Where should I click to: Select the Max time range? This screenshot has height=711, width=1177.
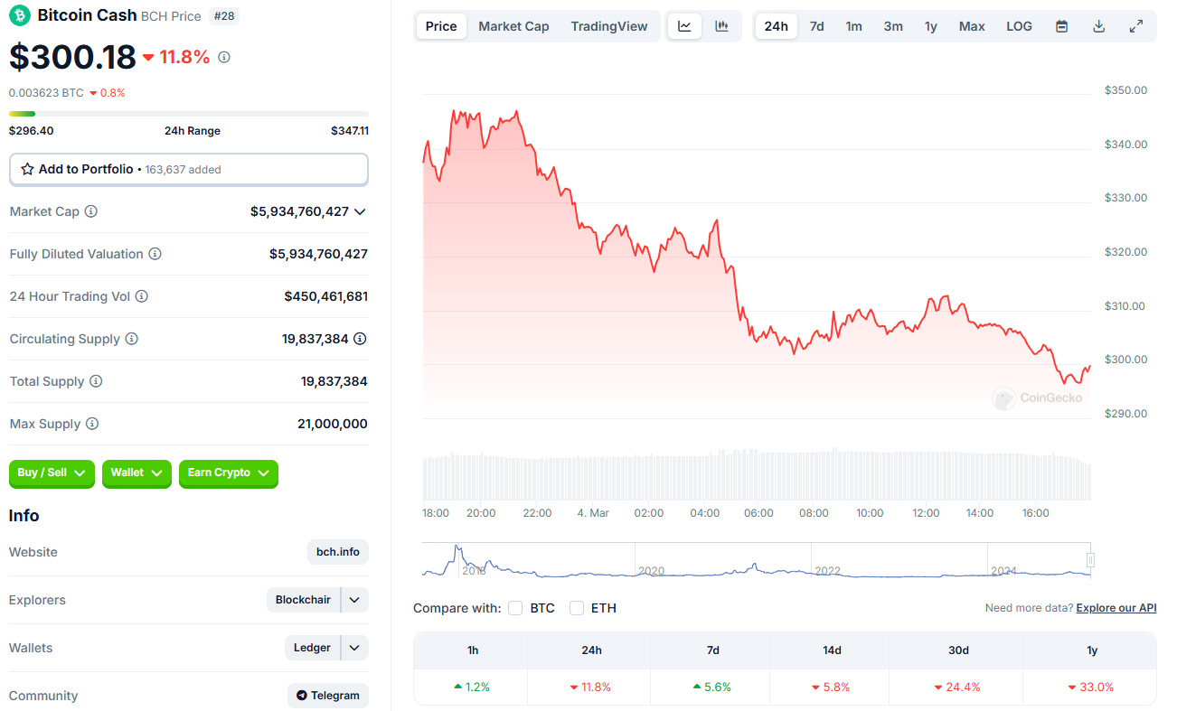(972, 26)
